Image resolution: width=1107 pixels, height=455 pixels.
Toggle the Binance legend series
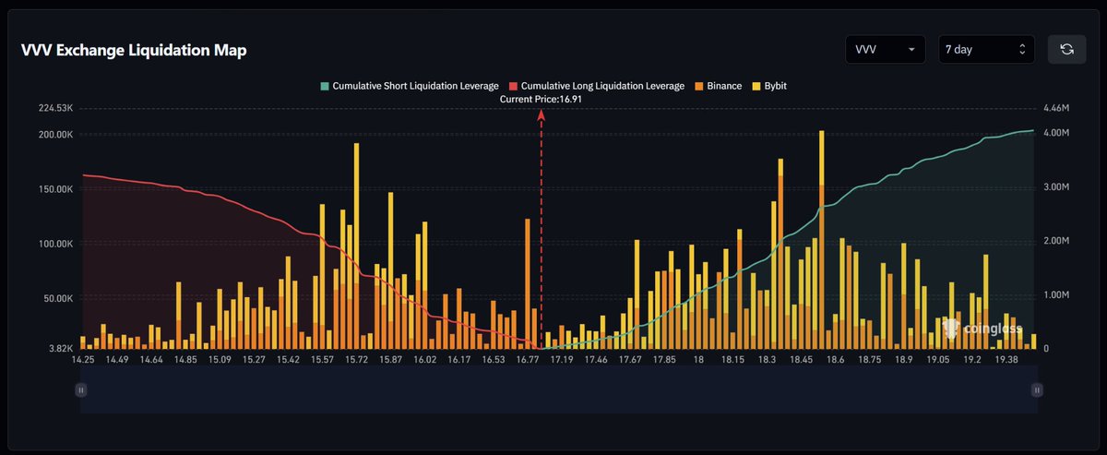tap(718, 86)
